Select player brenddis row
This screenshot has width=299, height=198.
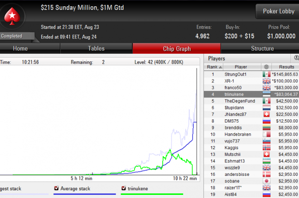[x=251, y=127]
